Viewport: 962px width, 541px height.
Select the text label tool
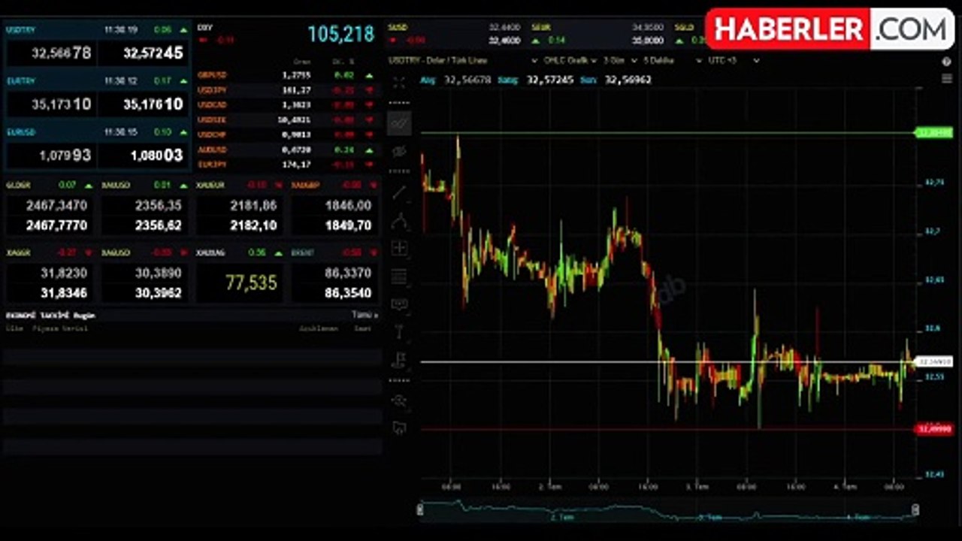[399, 331]
